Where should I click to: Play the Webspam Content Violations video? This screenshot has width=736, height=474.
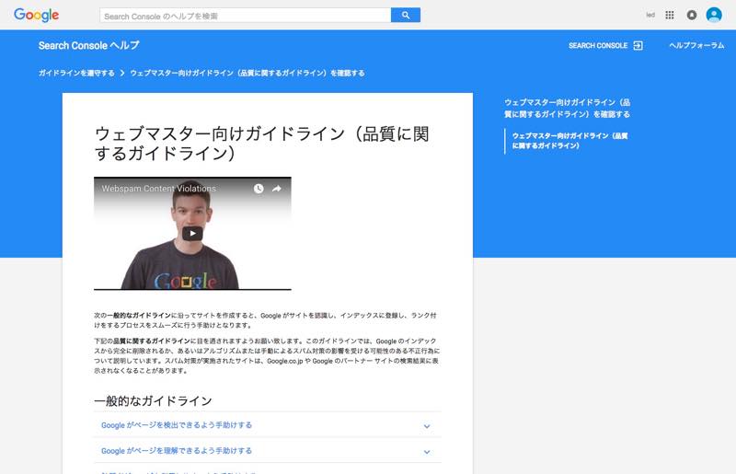point(192,234)
